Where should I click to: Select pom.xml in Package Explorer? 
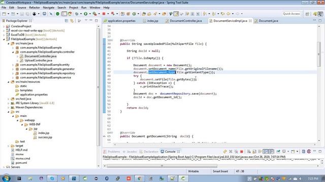click(21, 163)
